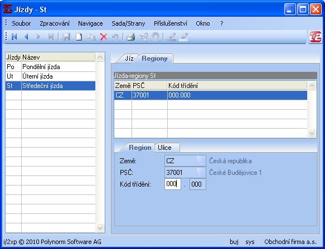Screen dimensions: 325x249
Task: Click second Kód třídění field containing 000
Action: (197, 184)
